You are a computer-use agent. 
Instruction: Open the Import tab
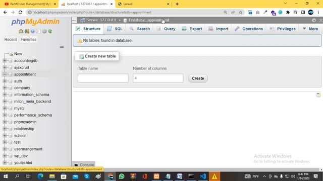click(218, 29)
